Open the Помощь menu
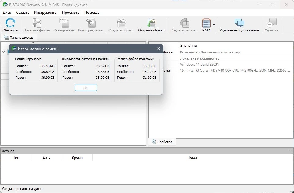 click(92, 13)
